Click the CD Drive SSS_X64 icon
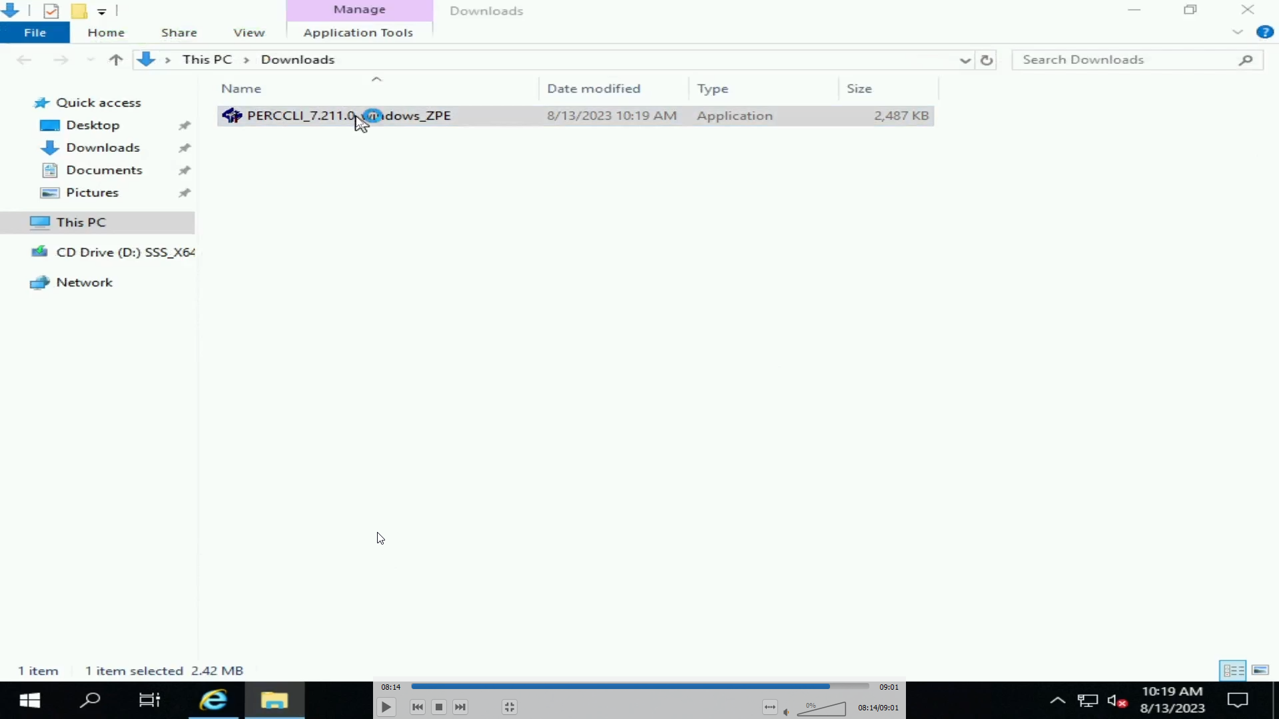1279x719 pixels. pyautogui.click(x=41, y=252)
